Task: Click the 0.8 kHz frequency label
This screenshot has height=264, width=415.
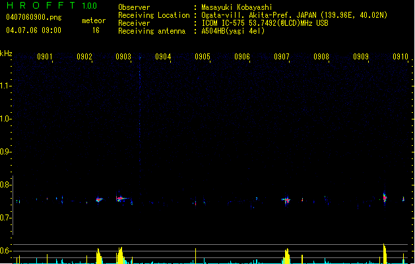Action: click(5, 185)
